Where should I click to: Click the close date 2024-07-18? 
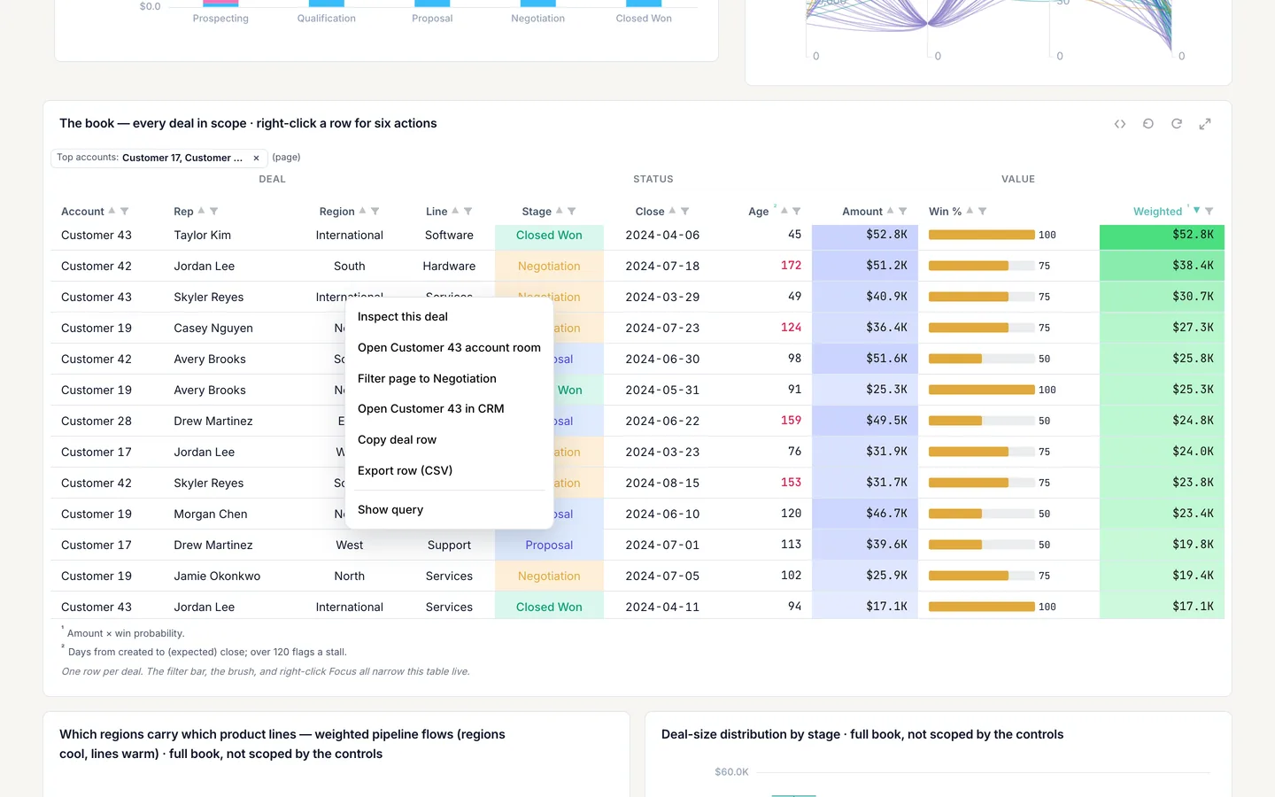pyautogui.click(x=662, y=266)
